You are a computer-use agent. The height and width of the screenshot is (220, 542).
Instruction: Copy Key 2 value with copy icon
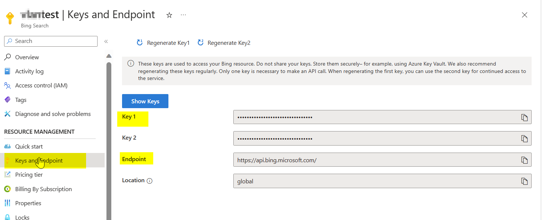[x=524, y=139]
